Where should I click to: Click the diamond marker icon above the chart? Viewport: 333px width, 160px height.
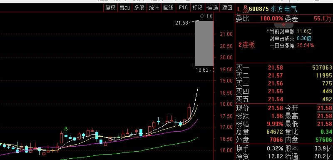tap(202, 16)
